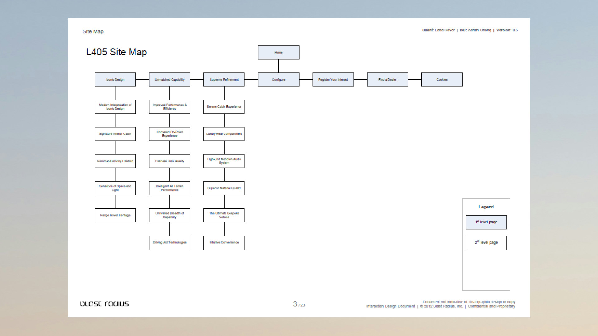Click Driving Aid Technologies box
The image size is (598, 336).
tap(169, 243)
